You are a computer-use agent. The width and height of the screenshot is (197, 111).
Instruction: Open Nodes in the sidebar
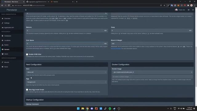point(6,45)
